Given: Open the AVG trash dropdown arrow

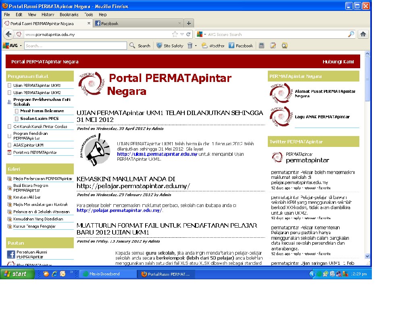Looking at the screenshot, I should (196, 46).
